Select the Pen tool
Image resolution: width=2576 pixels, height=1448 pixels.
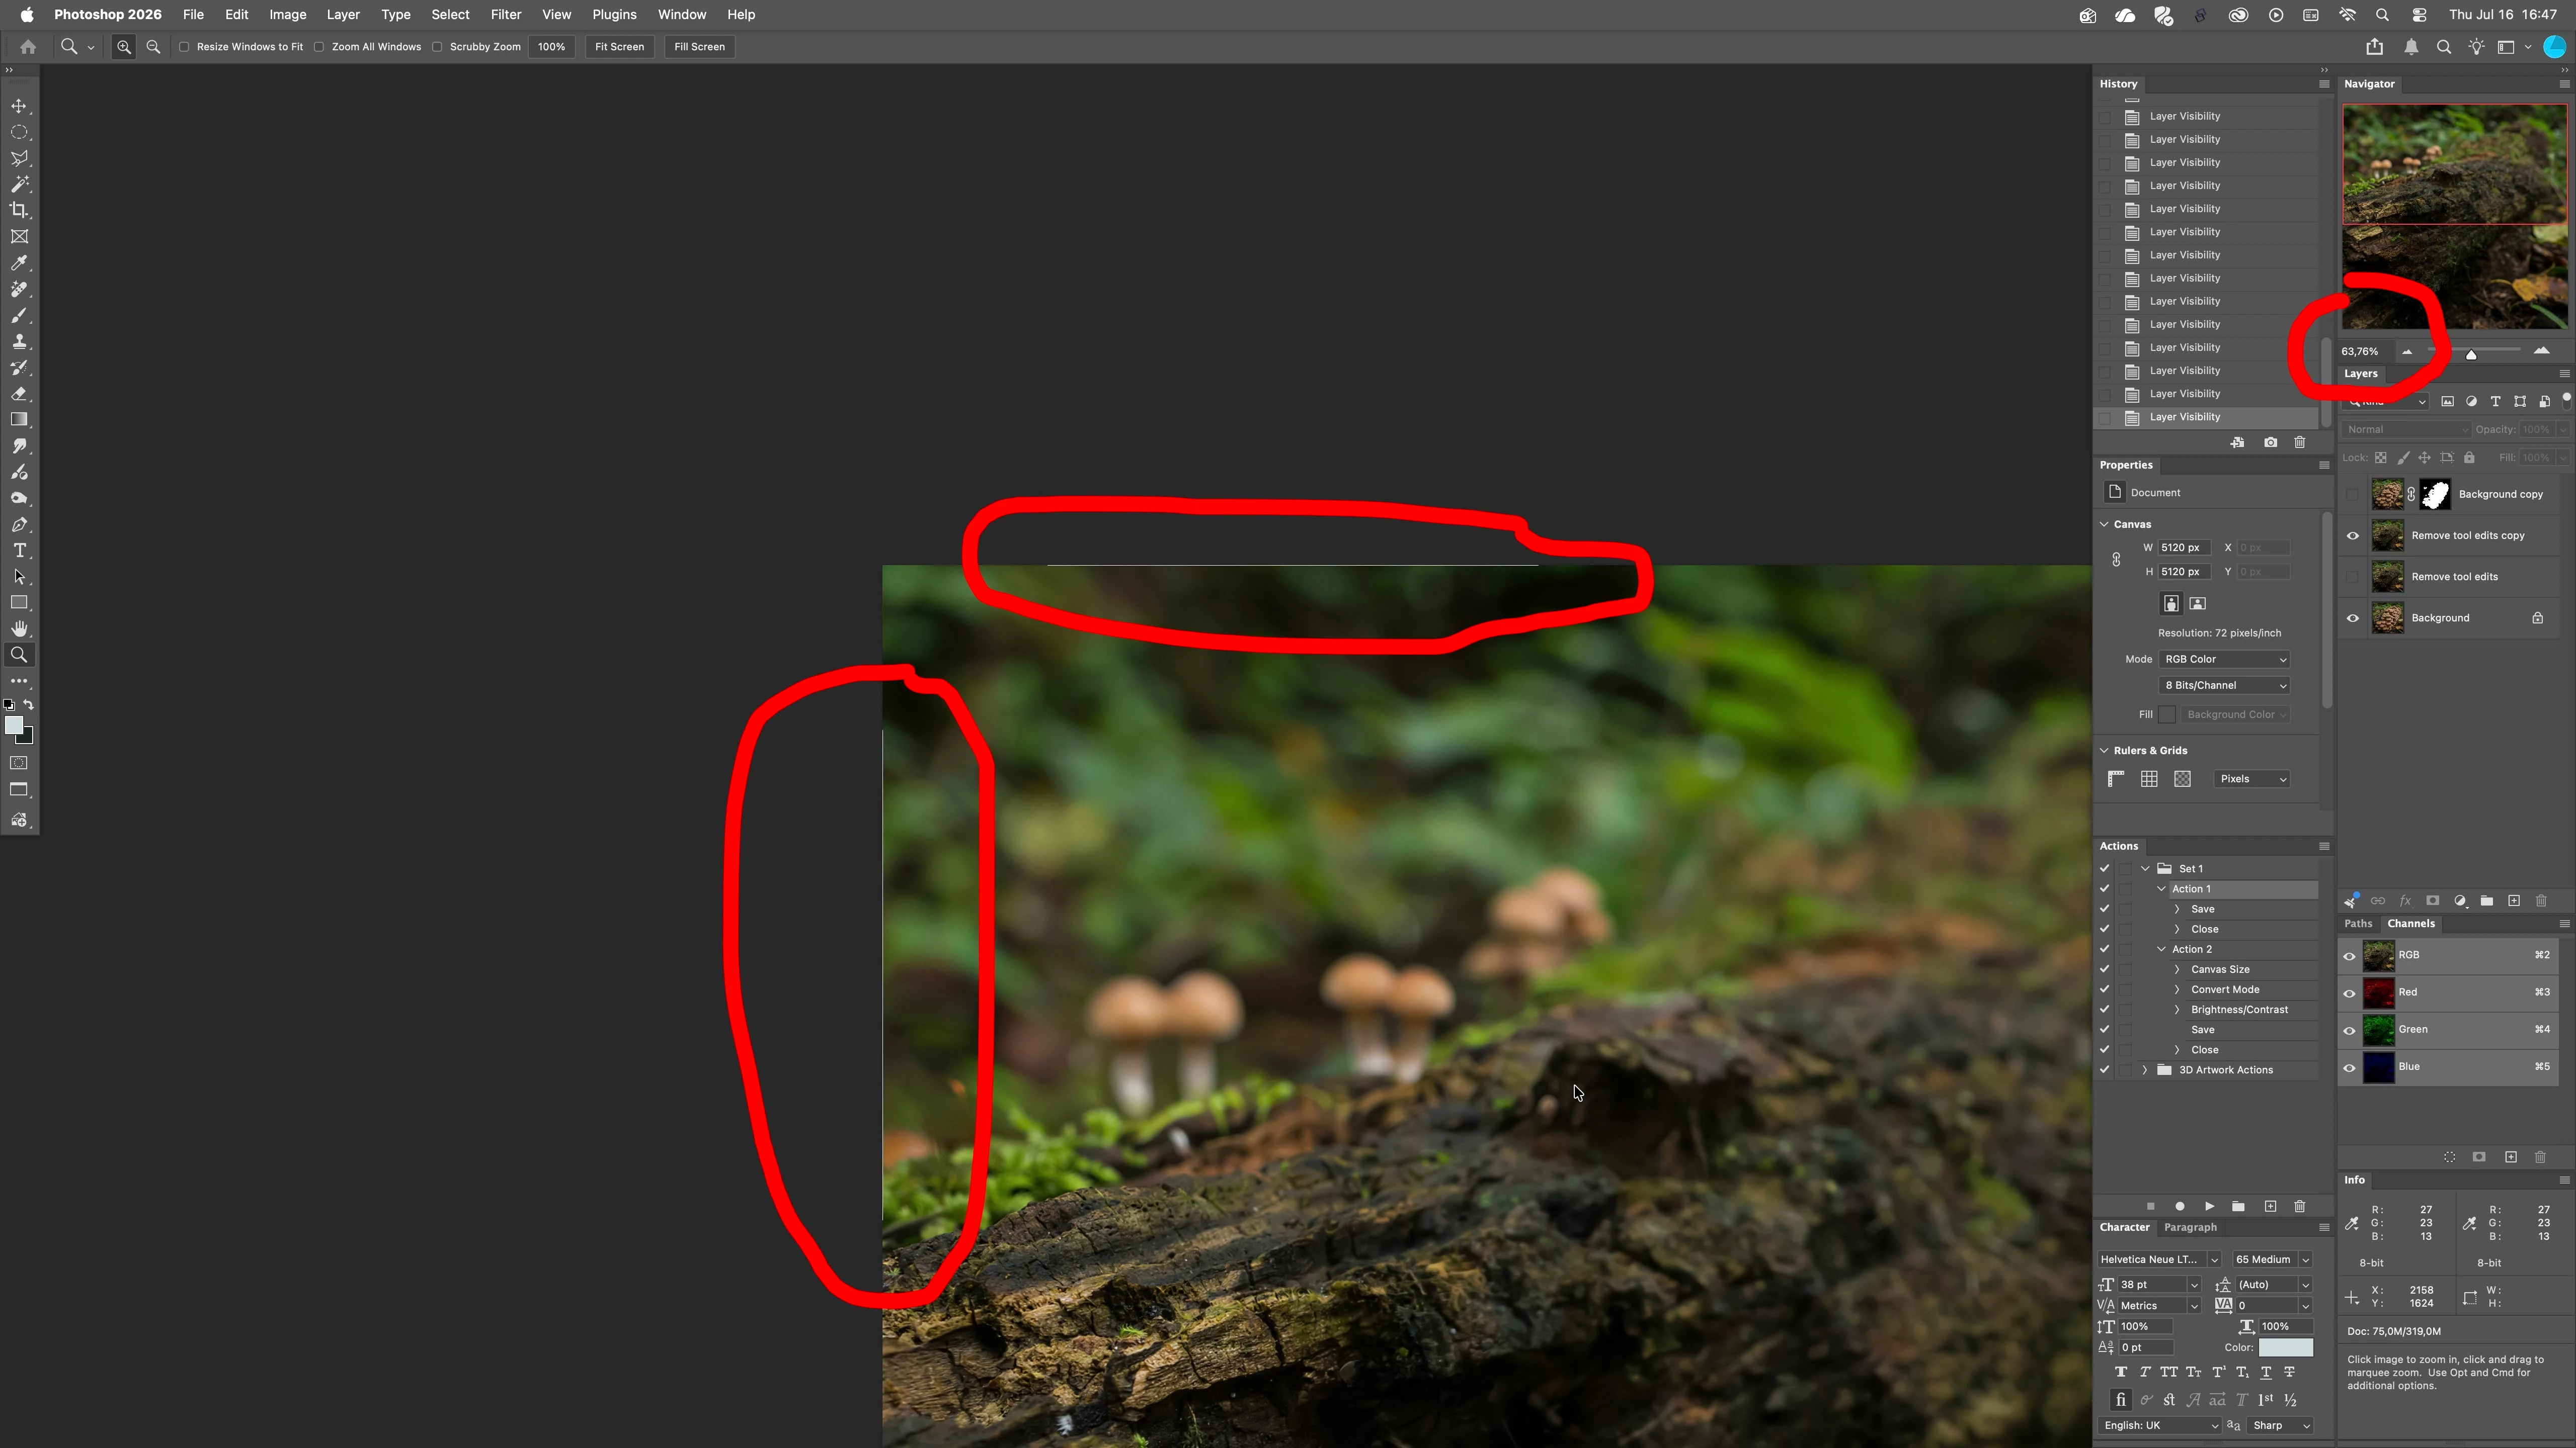[19, 524]
